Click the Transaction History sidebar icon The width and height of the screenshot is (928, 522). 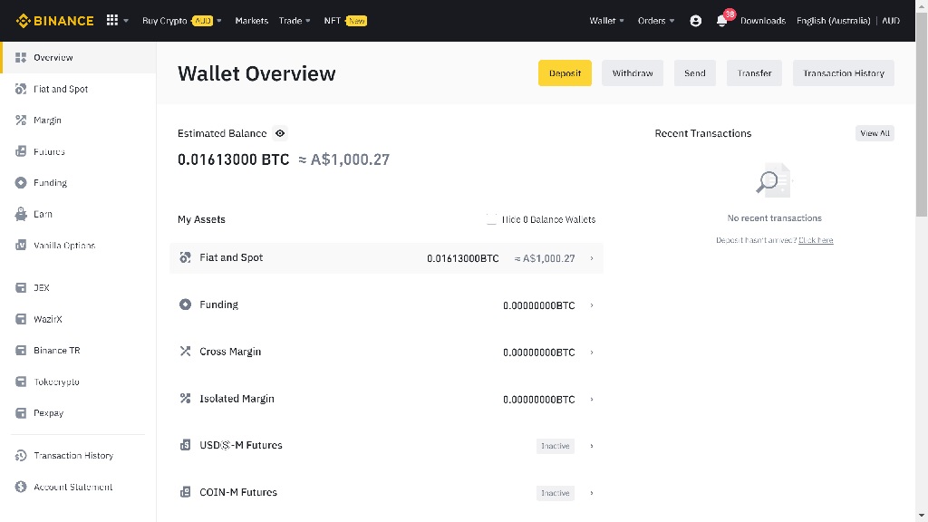click(x=21, y=455)
